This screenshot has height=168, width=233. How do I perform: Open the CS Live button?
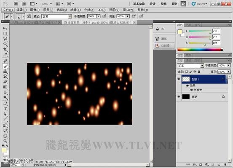tap(199, 4)
